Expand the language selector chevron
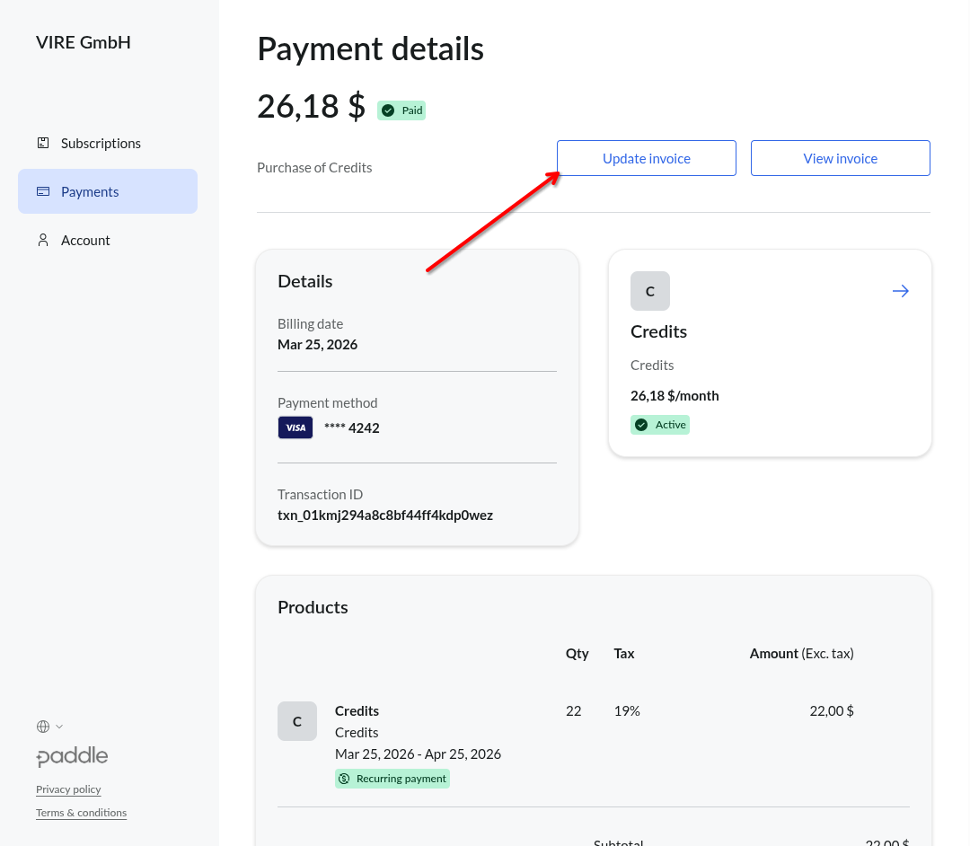Image resolution: width=970 pixels, height=846 pixels. [x=60, y=727]
